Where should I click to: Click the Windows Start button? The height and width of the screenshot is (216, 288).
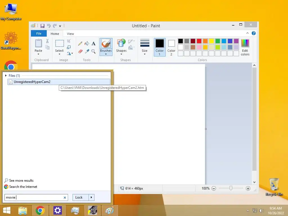7,210
